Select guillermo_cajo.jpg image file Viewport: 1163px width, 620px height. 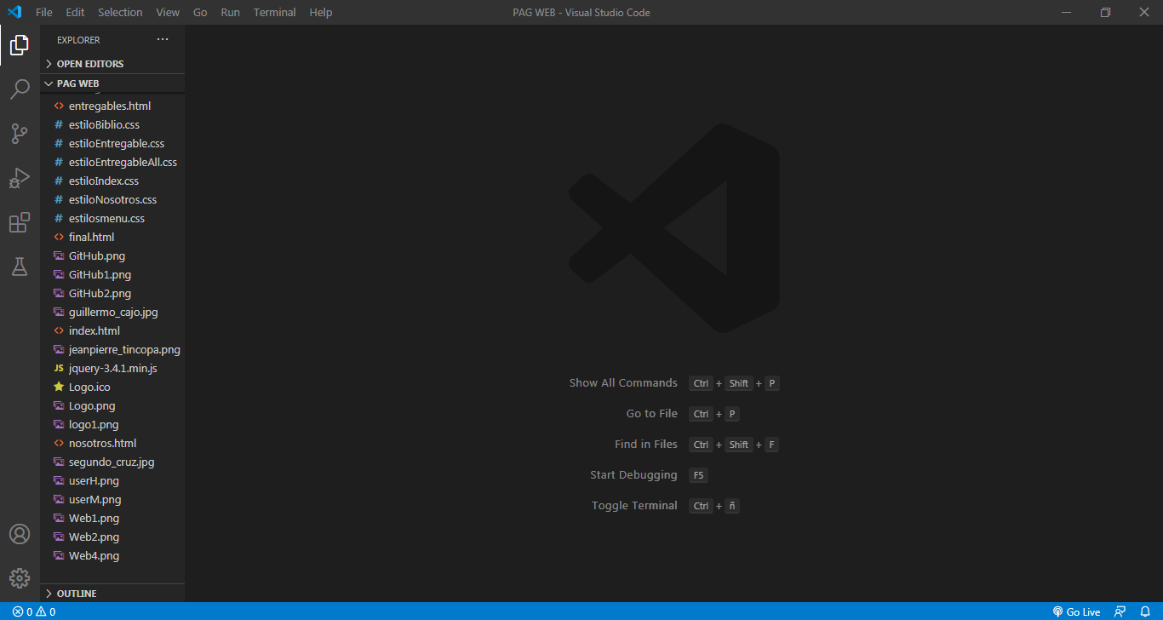coord(112,312)
